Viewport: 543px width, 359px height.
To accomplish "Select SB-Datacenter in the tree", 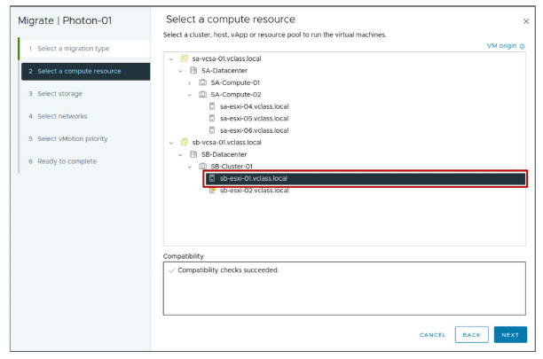I will pyautogui.click(x=224, y=154).
